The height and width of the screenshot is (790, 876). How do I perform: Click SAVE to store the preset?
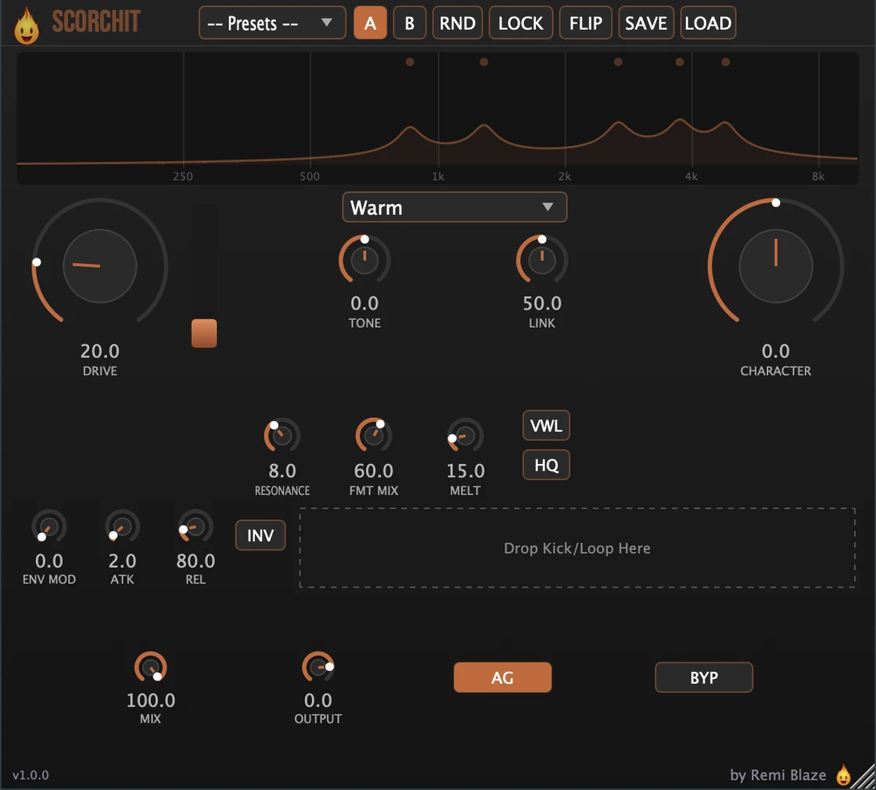(x=646, y=23)
